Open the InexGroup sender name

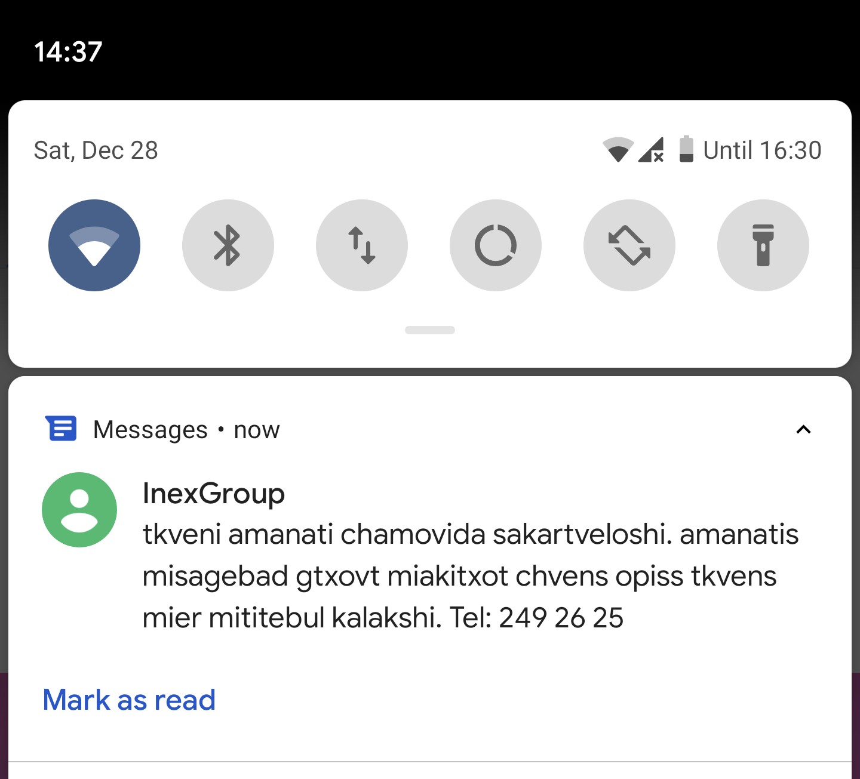[x=214, y=494]
